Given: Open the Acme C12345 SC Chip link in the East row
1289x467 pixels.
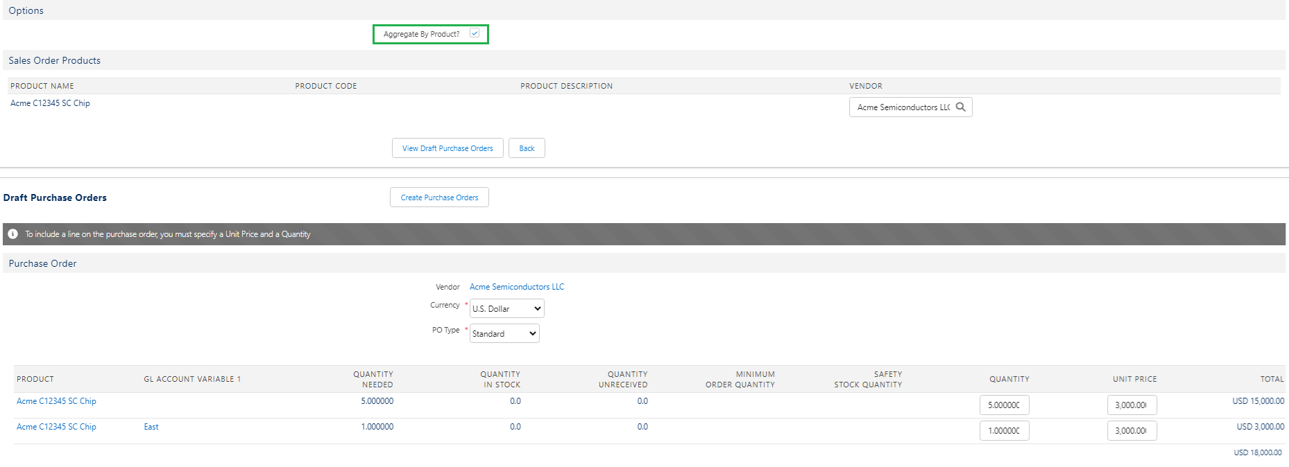Looking at the screenshot, I should pyautogui.click(x=56, y=427).
